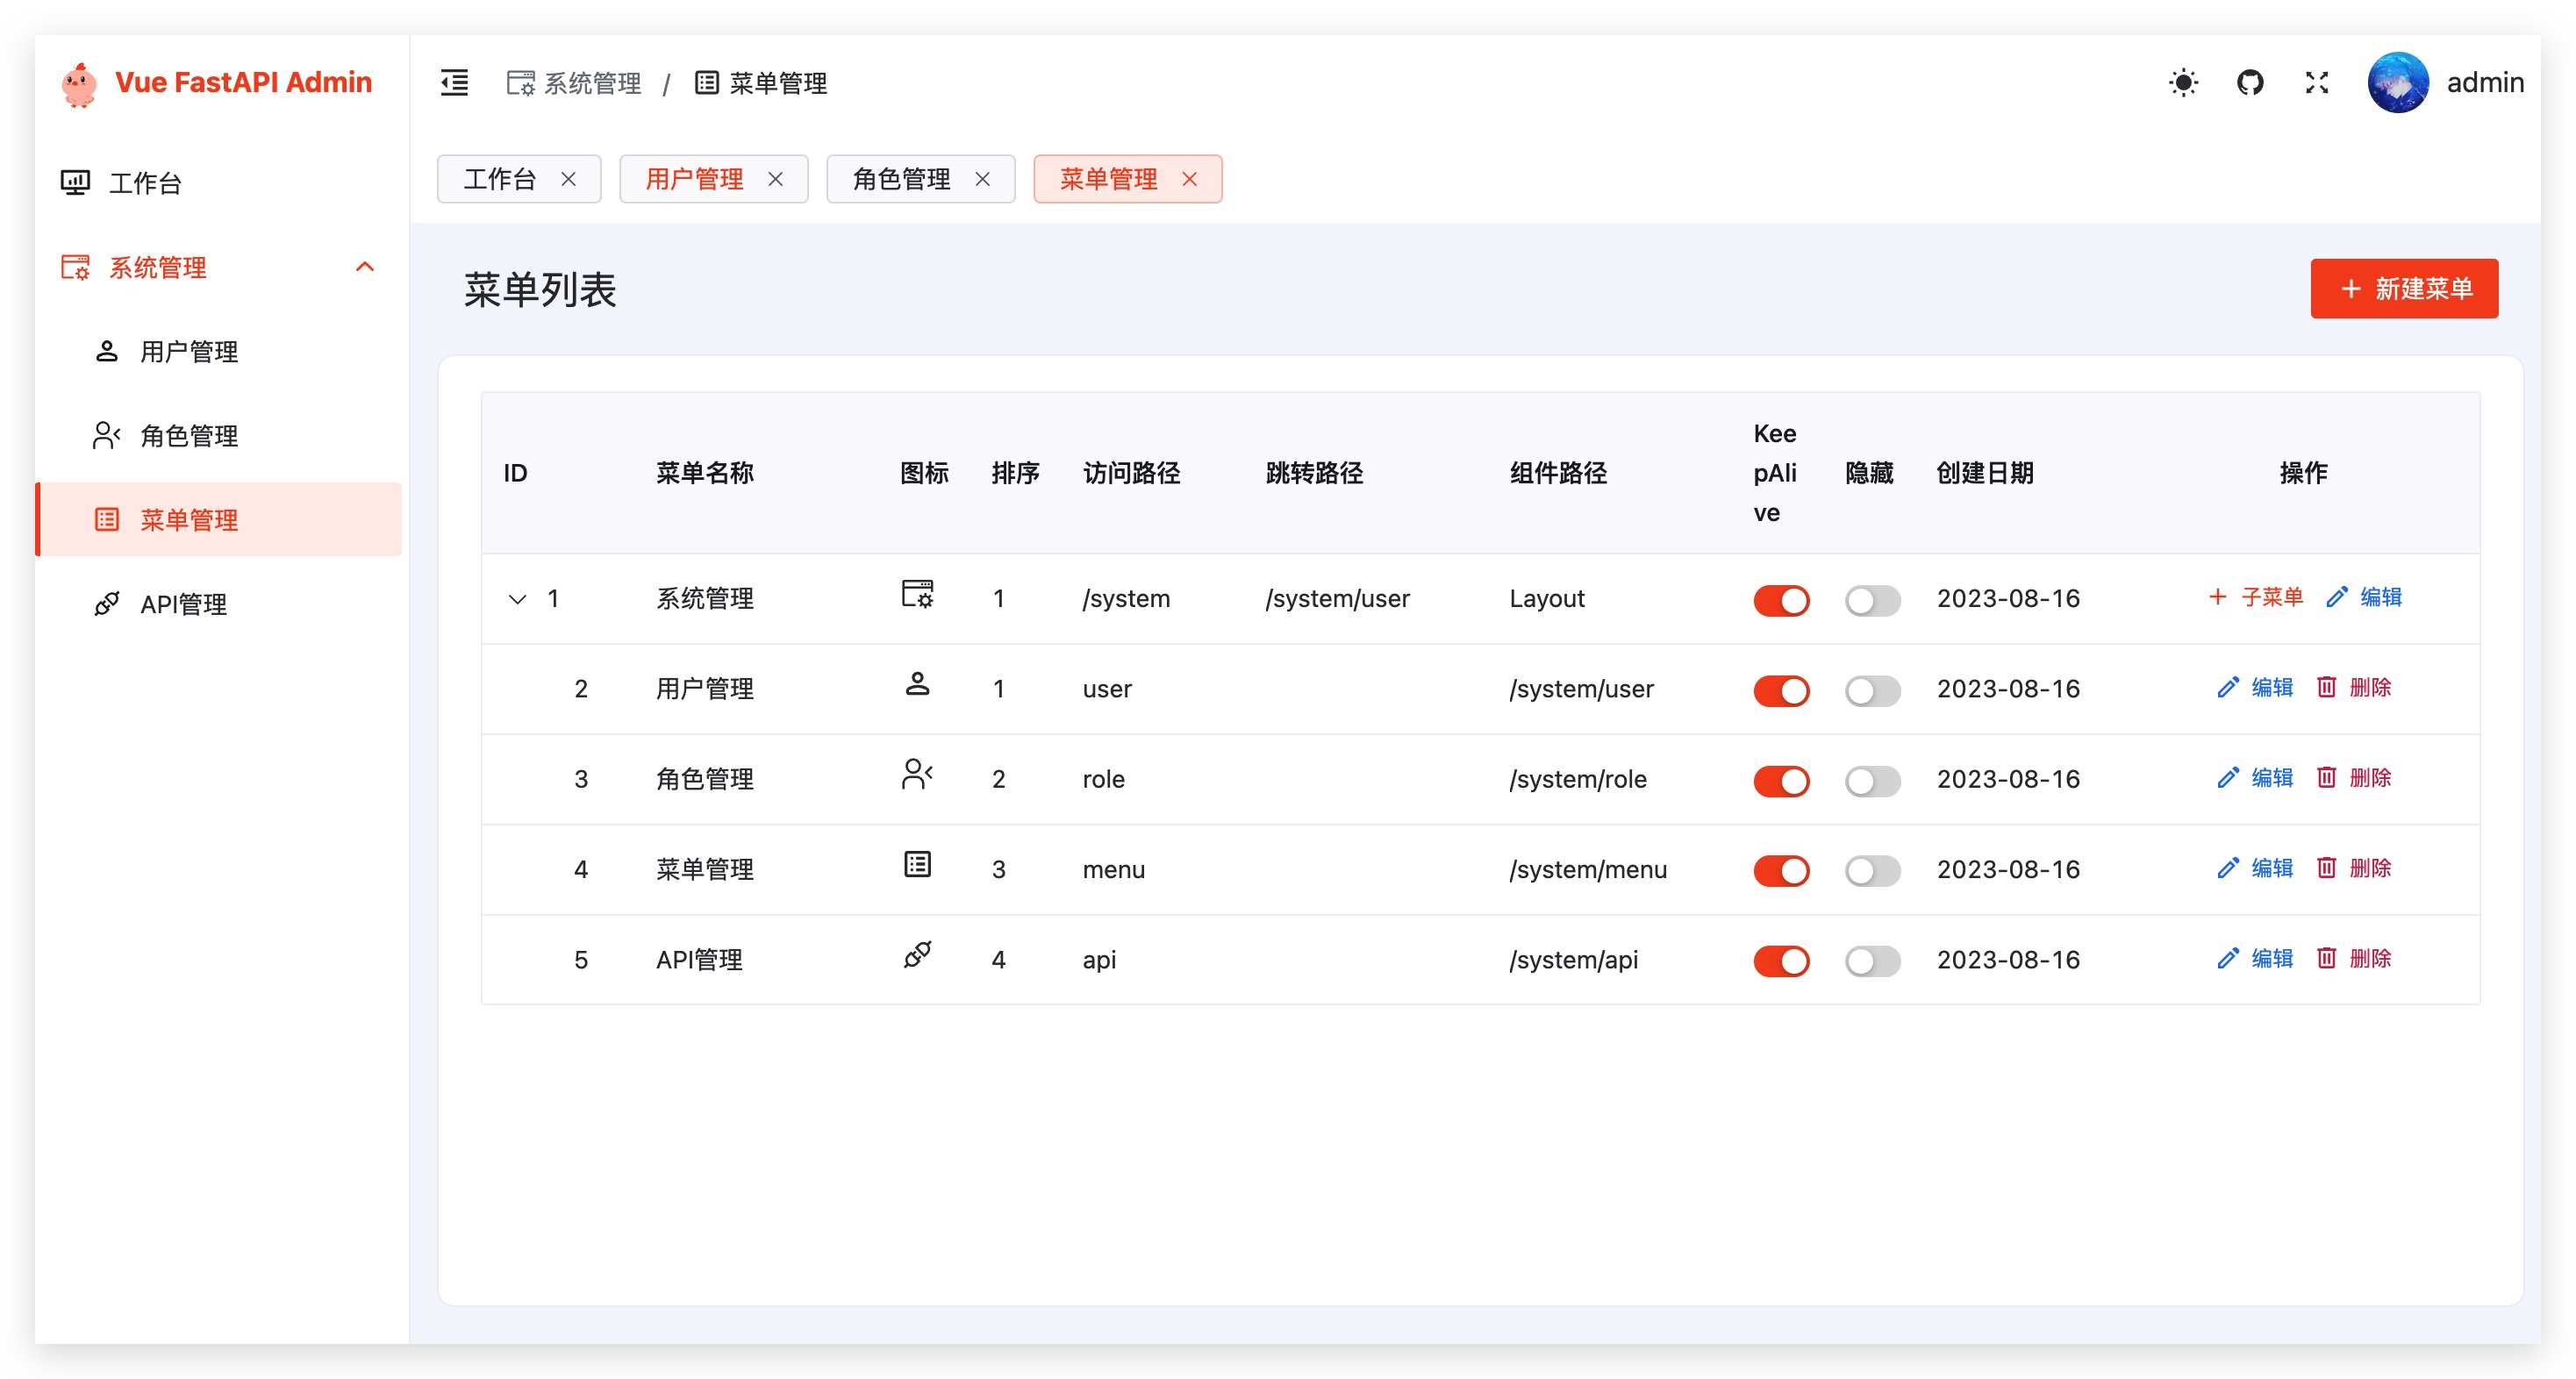Turn off KeepAlive for 角色管理 row
Image resolution: width=2576 pixels, height=1379 pixels.
point(1780,780)
